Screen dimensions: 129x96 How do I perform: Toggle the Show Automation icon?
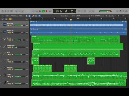point(33,16)
